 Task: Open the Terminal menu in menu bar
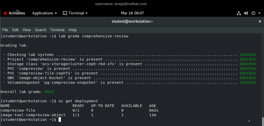pyautogui.click(x=57, y=30)
